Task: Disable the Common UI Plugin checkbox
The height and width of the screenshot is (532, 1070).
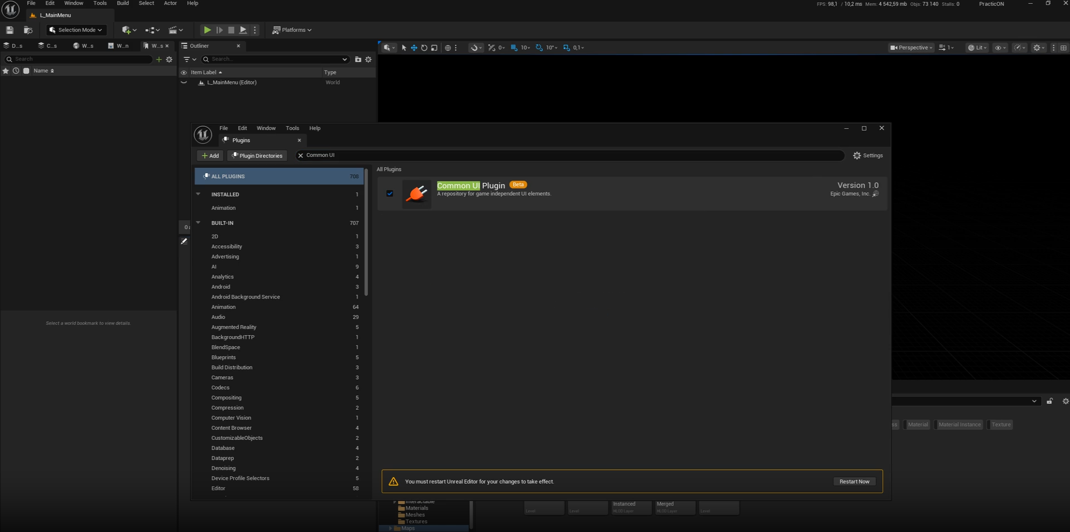Action: point(389,194)
